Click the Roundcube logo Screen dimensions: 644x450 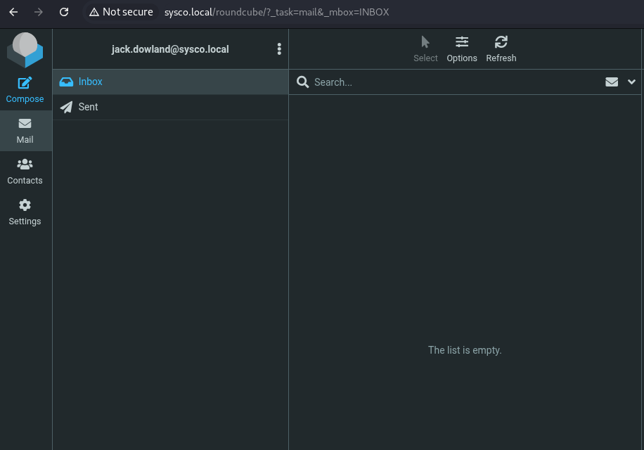point(25,49)
